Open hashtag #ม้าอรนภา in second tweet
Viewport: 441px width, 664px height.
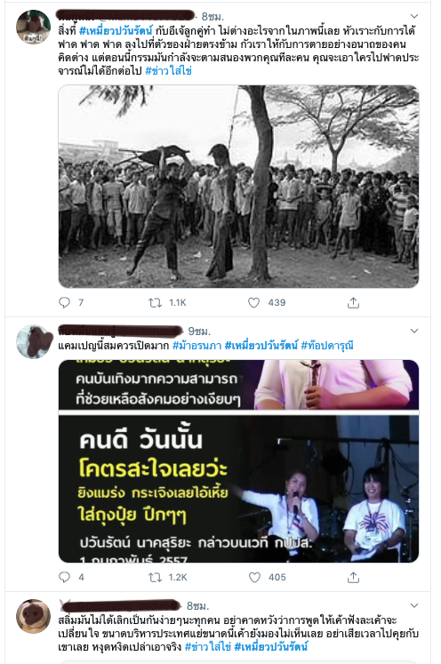197,346
